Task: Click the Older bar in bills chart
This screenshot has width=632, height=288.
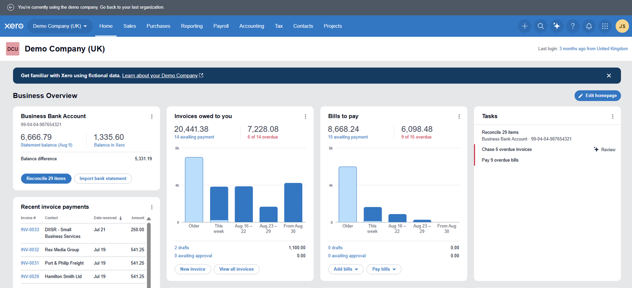Action: click(x=348, y=195)
